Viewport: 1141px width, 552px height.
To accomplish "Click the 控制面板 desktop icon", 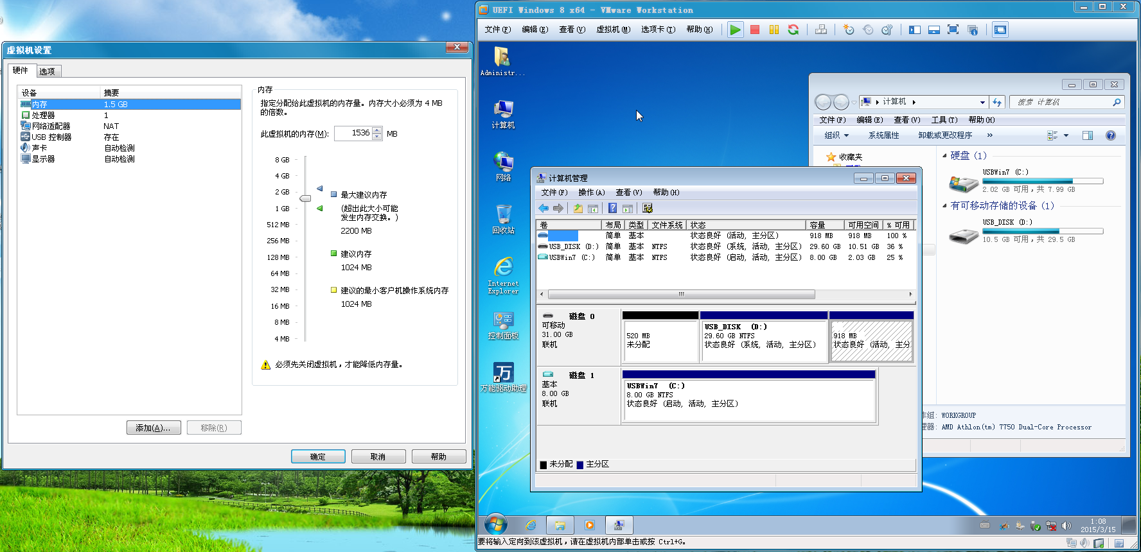I will 503,325.
